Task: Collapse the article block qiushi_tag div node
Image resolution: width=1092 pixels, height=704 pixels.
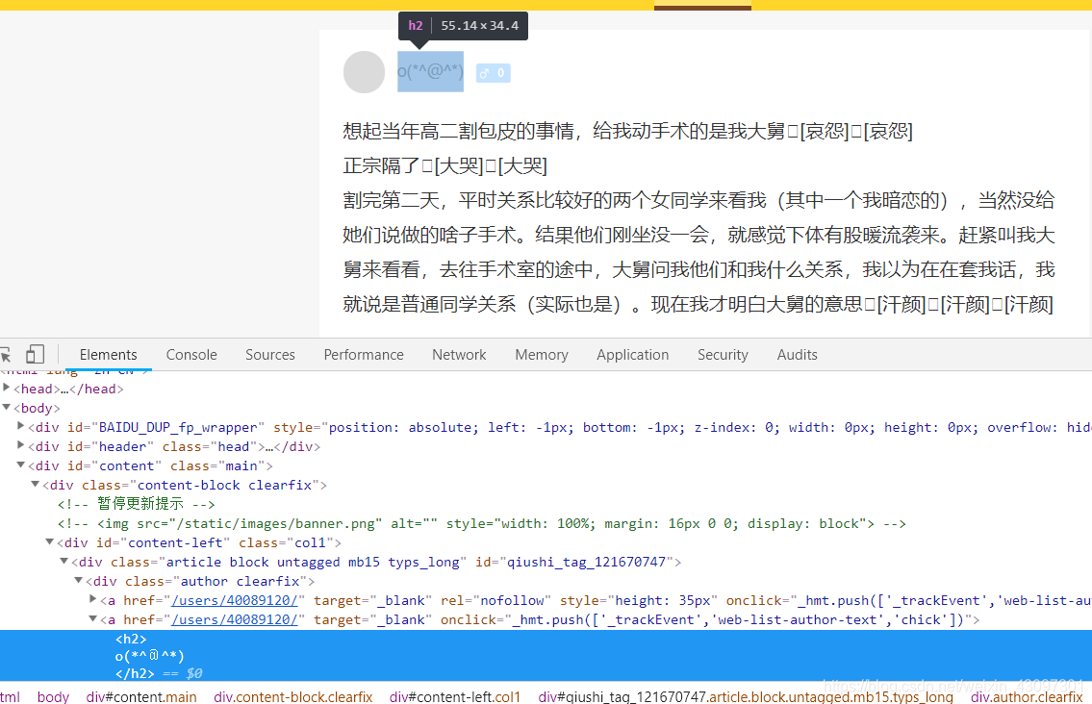Action: 64,562
